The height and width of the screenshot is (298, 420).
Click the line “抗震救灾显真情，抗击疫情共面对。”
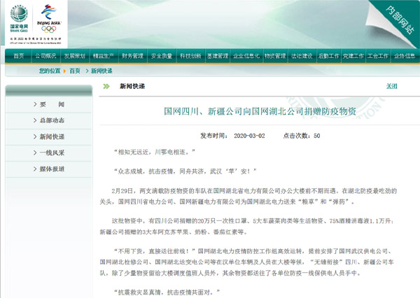167,292
